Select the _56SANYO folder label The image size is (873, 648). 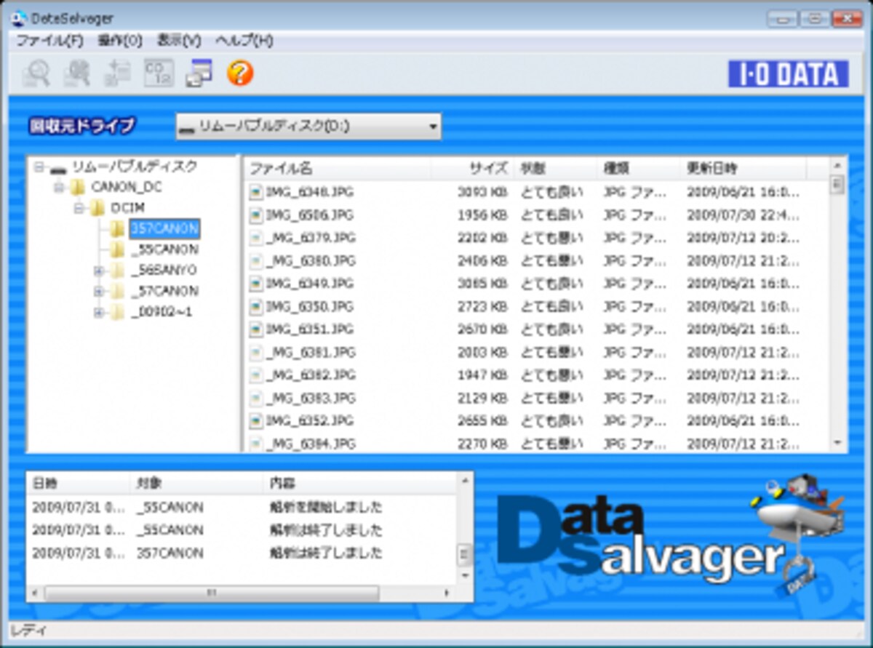tap(164, 271)
